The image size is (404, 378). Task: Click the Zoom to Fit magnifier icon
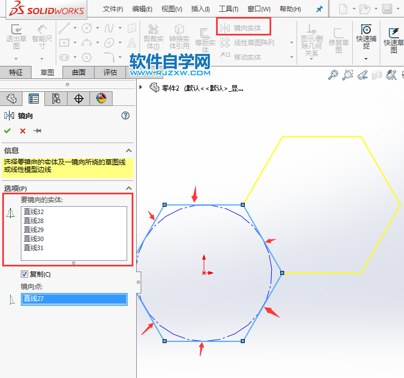[333, 75]
